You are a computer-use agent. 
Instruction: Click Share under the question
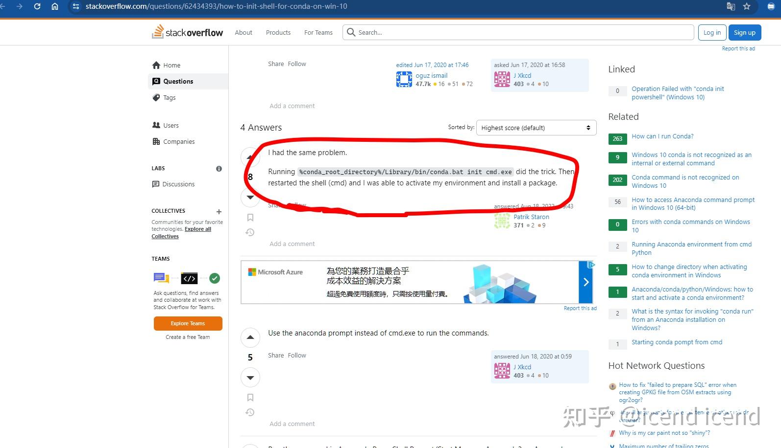276,64
